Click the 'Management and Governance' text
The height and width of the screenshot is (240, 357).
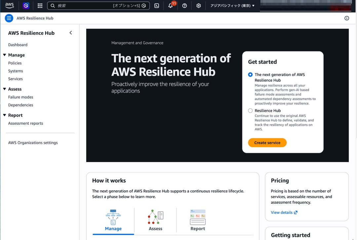tap(137, 43)
